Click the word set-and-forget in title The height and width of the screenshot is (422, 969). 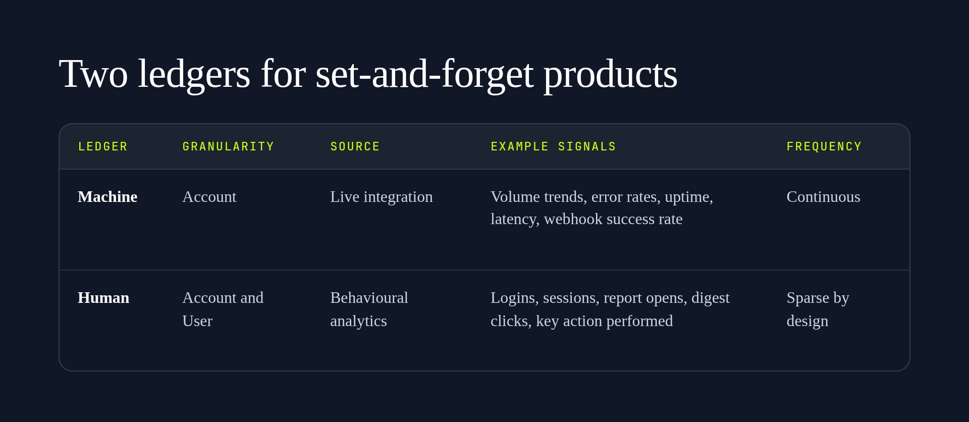tap(424, 74)
